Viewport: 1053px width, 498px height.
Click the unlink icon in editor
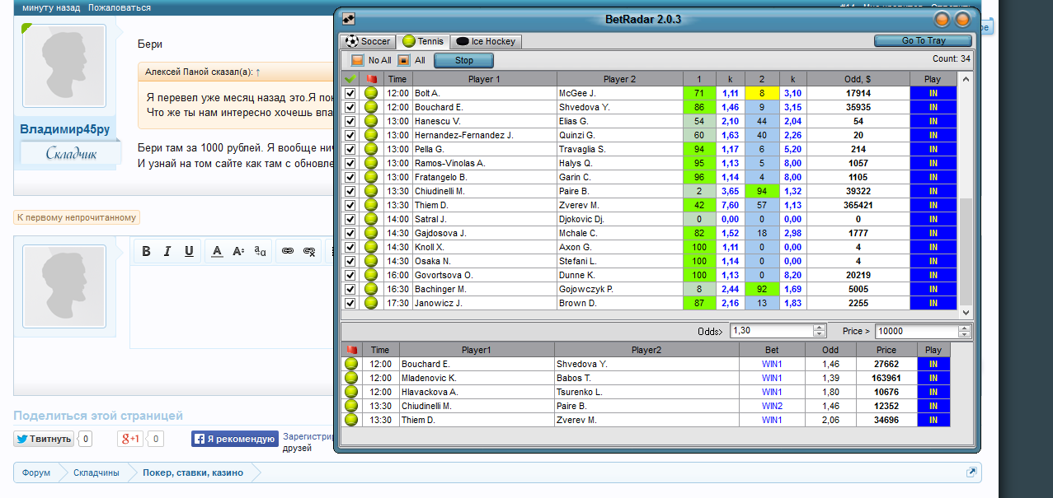[x=309, y=251]
